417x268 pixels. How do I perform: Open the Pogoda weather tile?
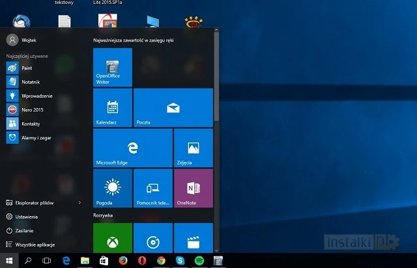tap(113, 188)
